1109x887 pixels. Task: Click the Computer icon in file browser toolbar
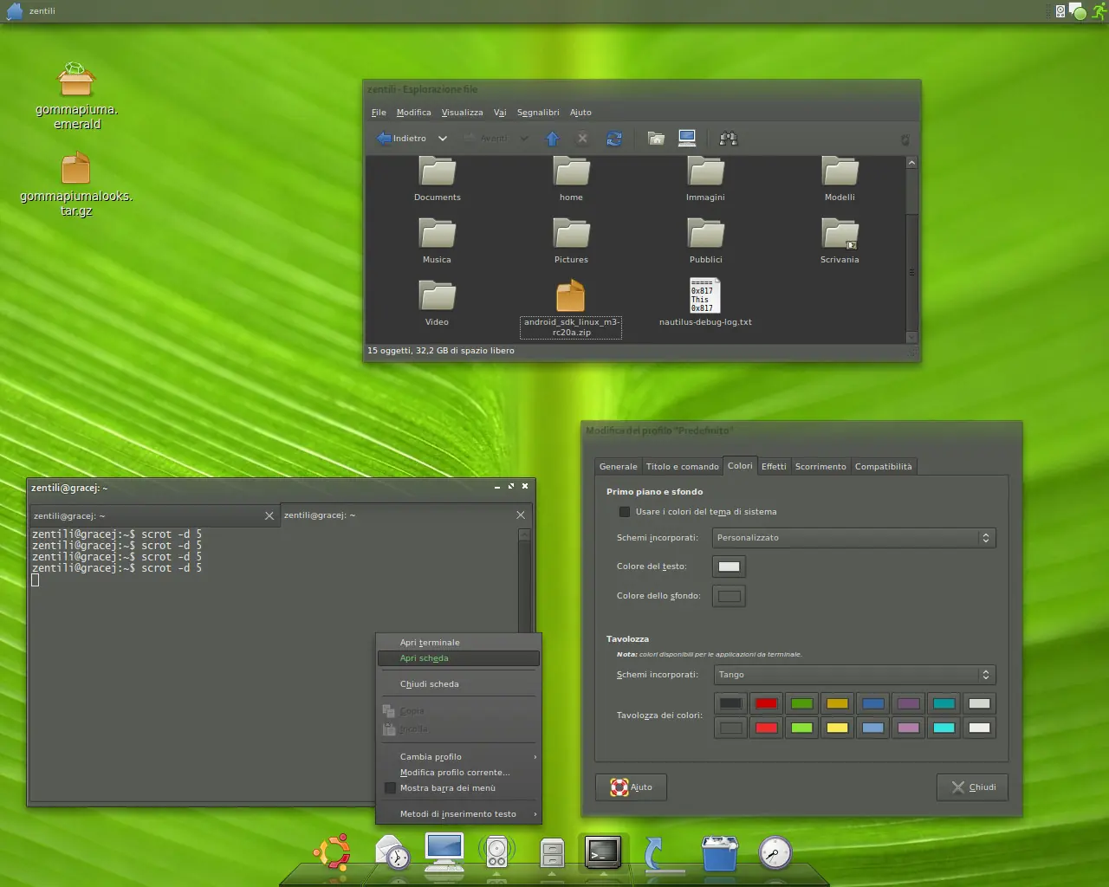687,139
